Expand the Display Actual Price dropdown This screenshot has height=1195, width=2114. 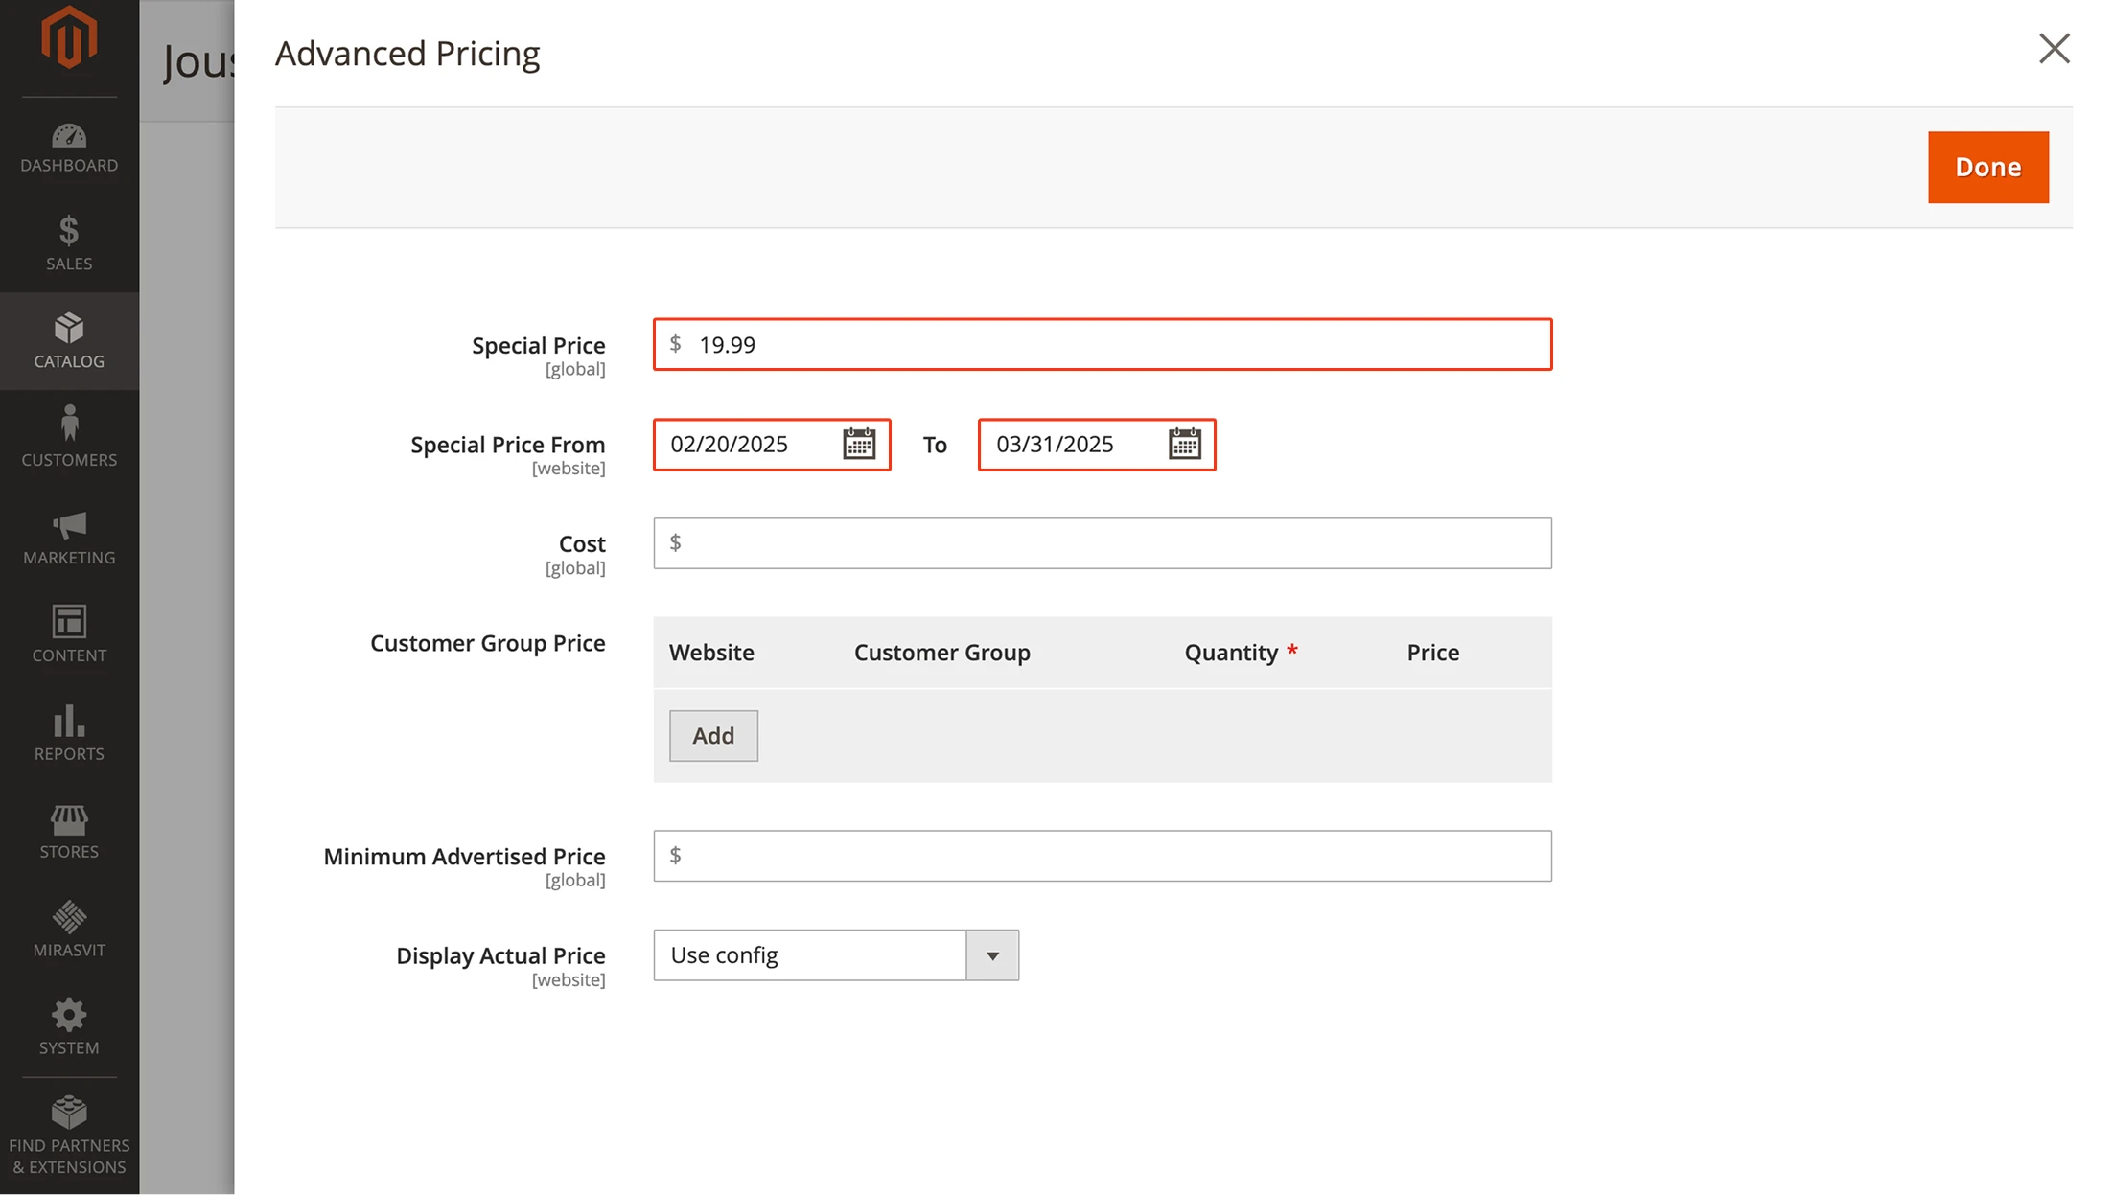992,955
